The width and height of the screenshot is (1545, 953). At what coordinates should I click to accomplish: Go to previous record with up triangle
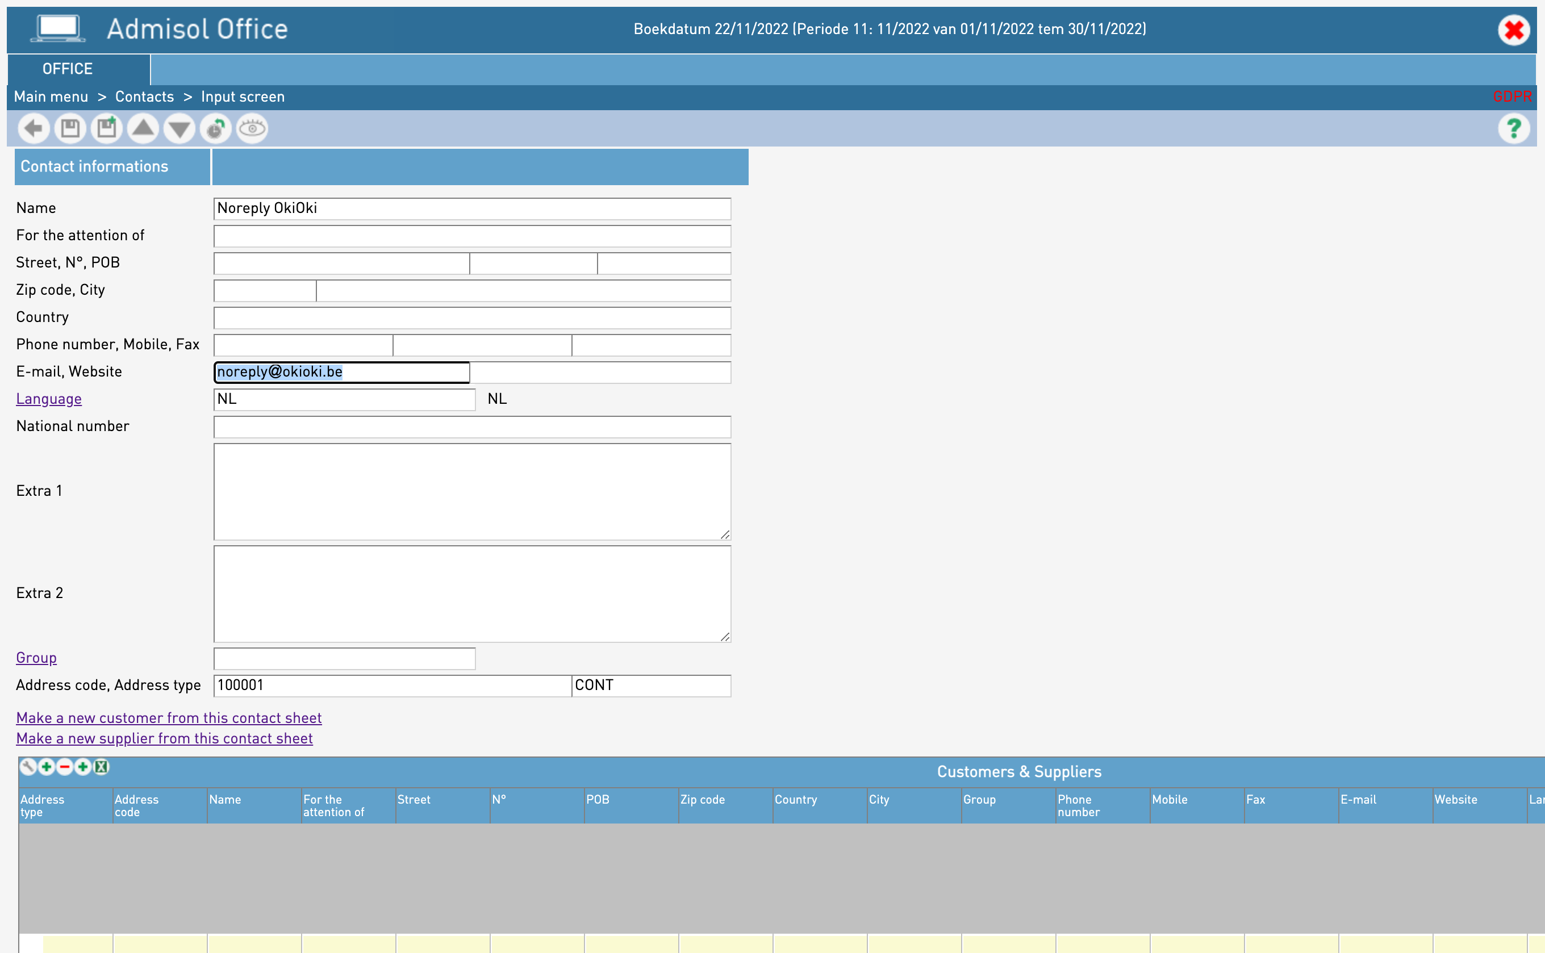click(x=143, y=129)
